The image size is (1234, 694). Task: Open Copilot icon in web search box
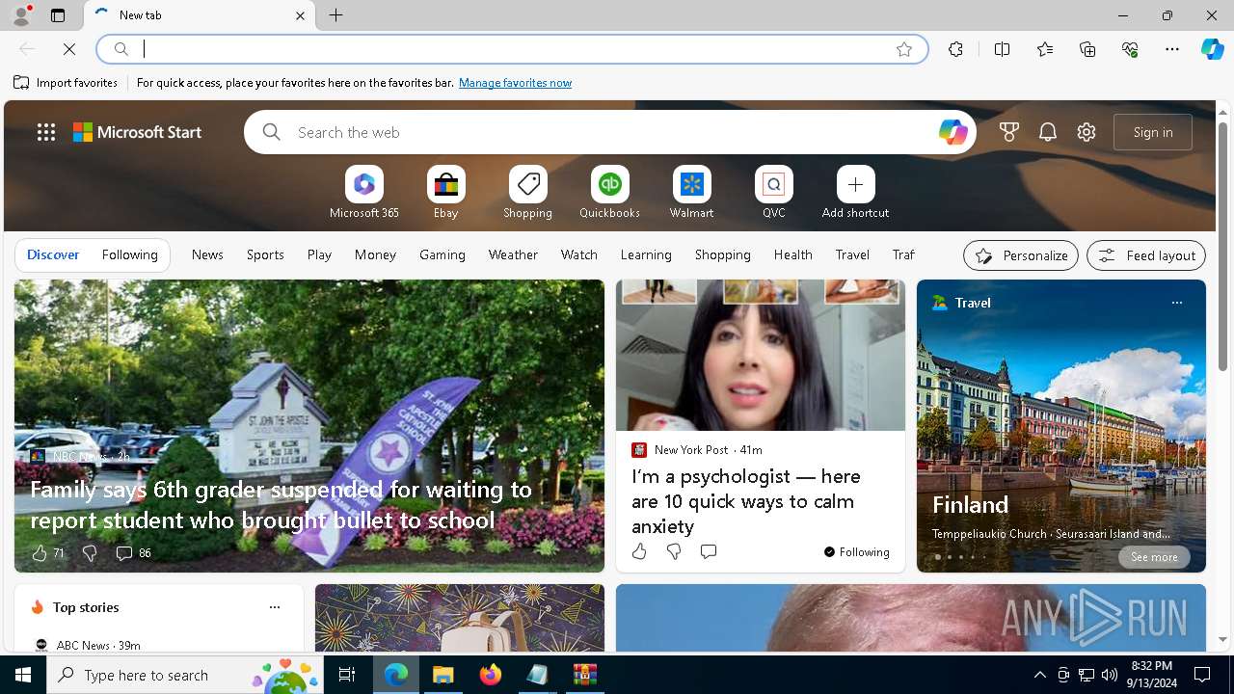click(952, 132)
